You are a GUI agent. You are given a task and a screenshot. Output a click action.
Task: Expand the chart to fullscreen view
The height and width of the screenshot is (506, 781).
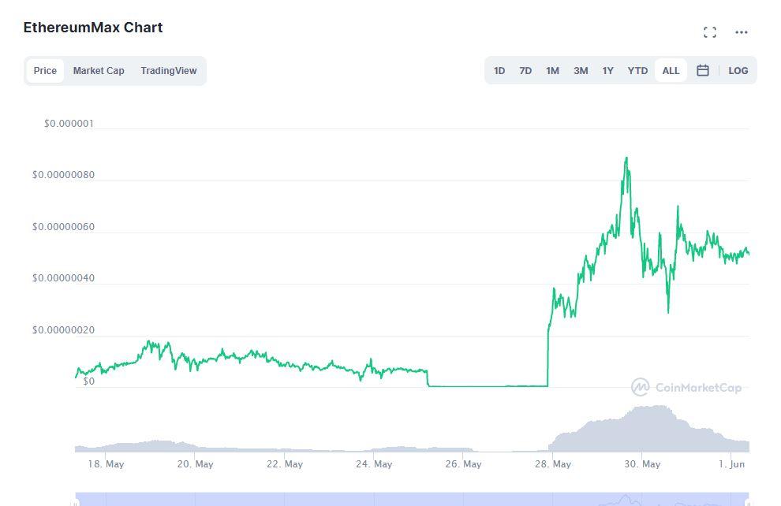[709, 32]
